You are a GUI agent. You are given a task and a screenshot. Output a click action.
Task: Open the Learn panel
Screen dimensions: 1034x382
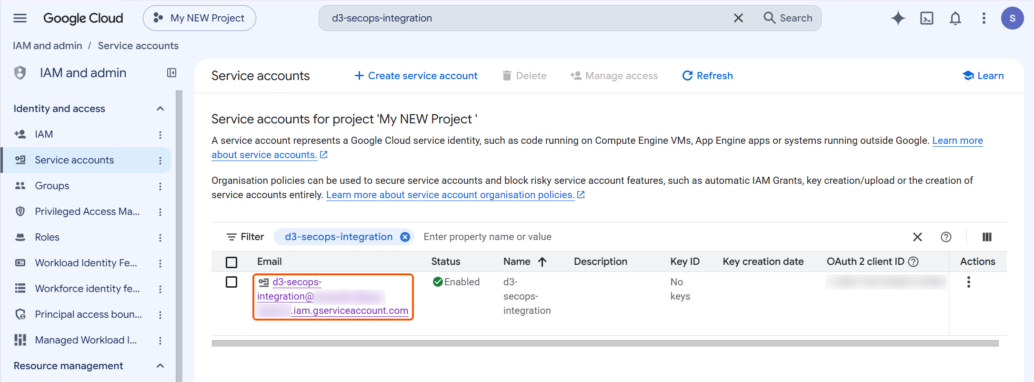point(983,76)
